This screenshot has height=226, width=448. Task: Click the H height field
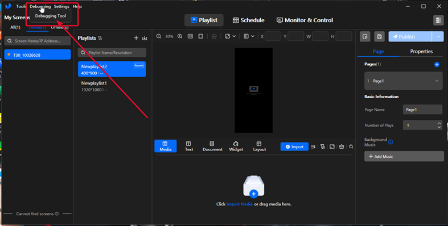[344, 36]
